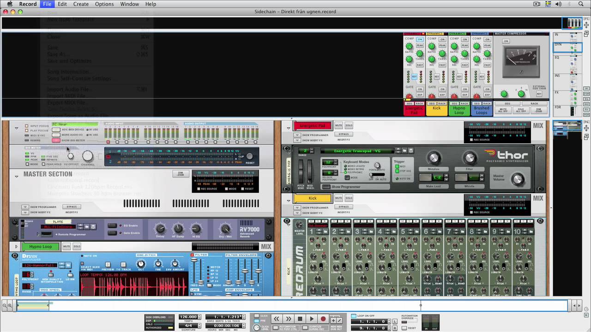The image size is (591, 332).
Task: Click External Side Chain KEY button
Action: tap(539, 94)
